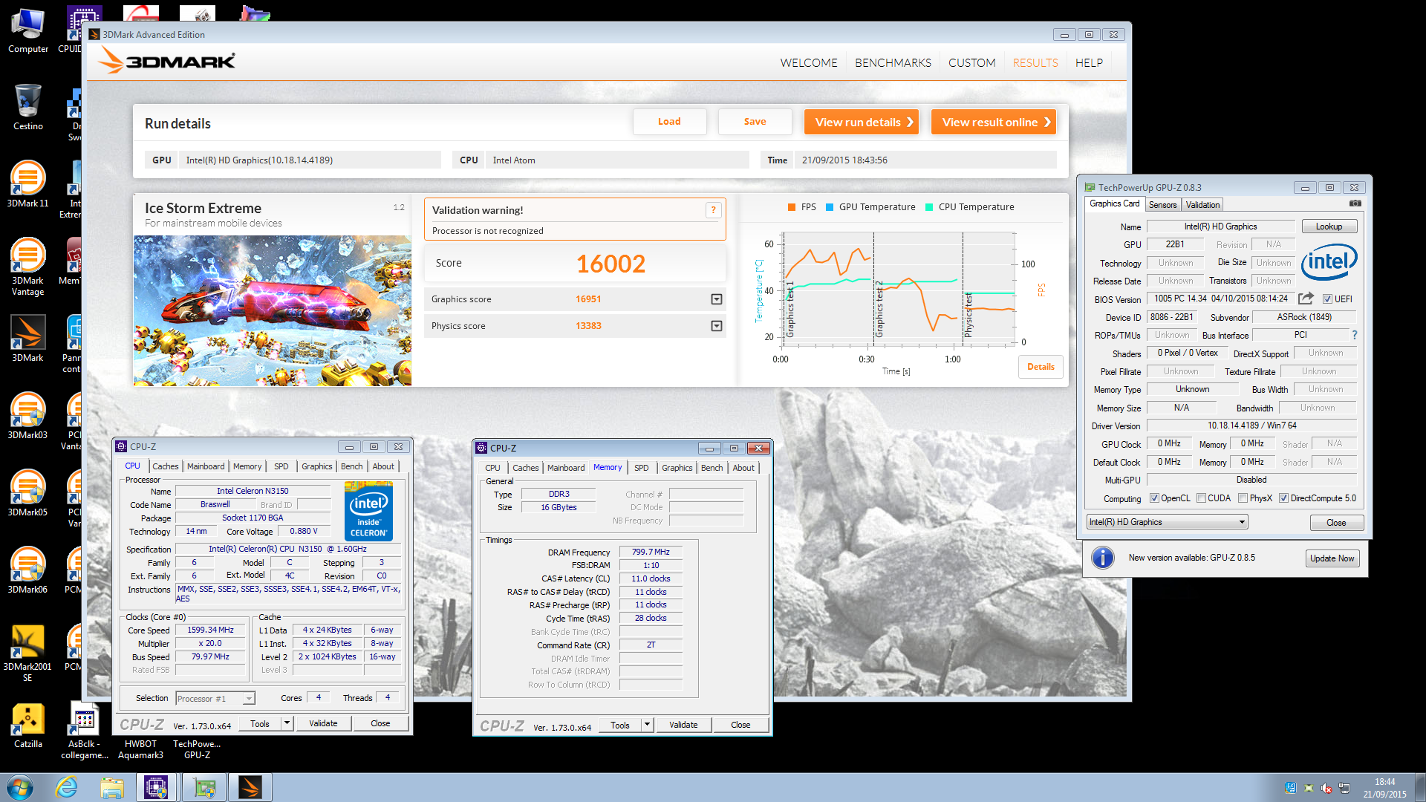This screenshot has height=802, width=1426.
Task: Open Tools dropdown arrow in Memory CPU-Z window
Action: 647,725
